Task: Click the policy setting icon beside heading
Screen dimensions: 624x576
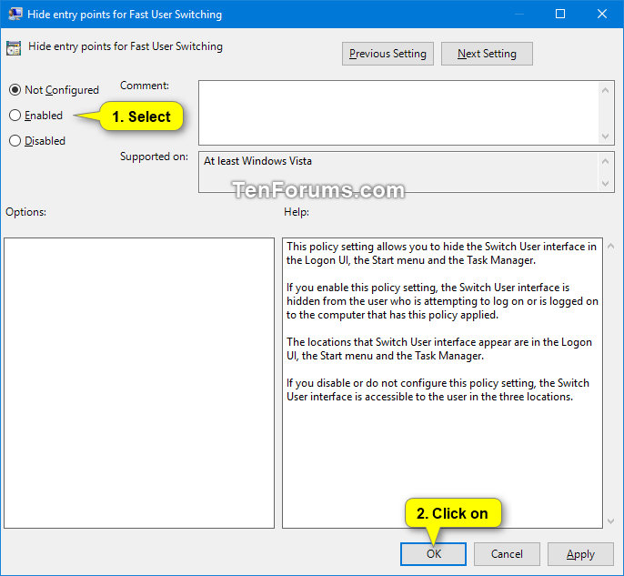Action: coord(14,48)
